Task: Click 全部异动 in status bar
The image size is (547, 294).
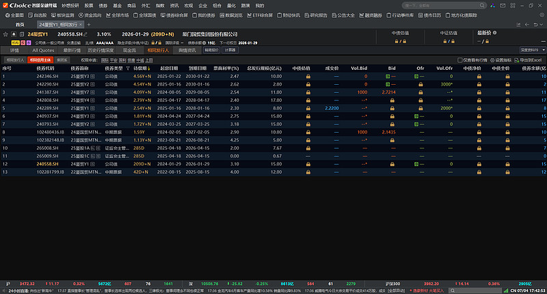Action: pyautogui.click(x=397, y=291)
